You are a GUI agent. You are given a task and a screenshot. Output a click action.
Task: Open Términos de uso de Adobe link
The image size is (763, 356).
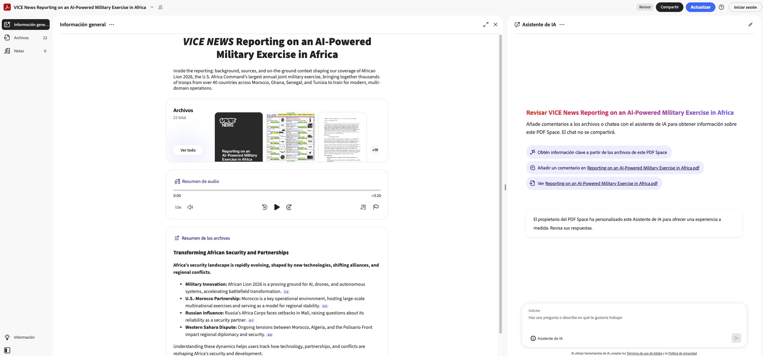(644, 353)
